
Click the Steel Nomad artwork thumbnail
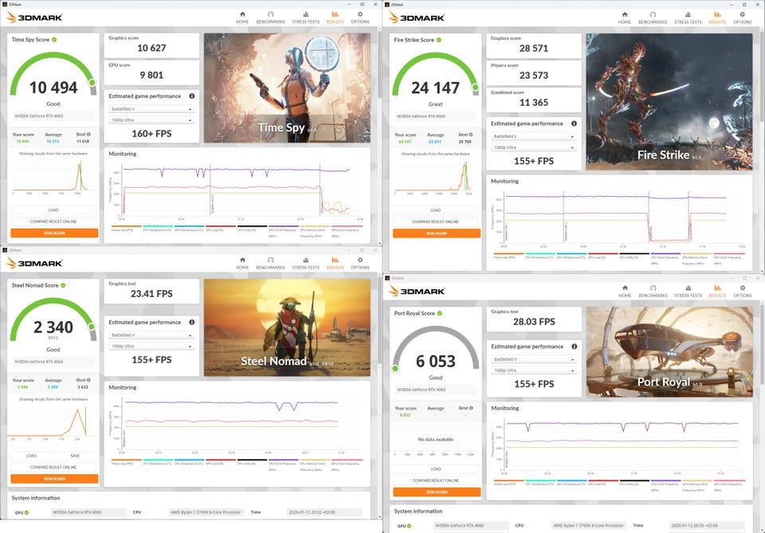pyautogui.click(x=287, y=327)
